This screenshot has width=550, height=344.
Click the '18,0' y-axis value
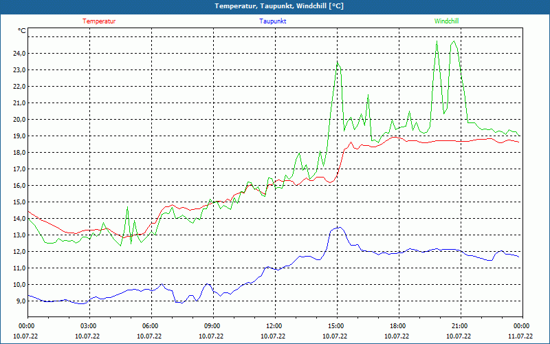click(19, 152)
